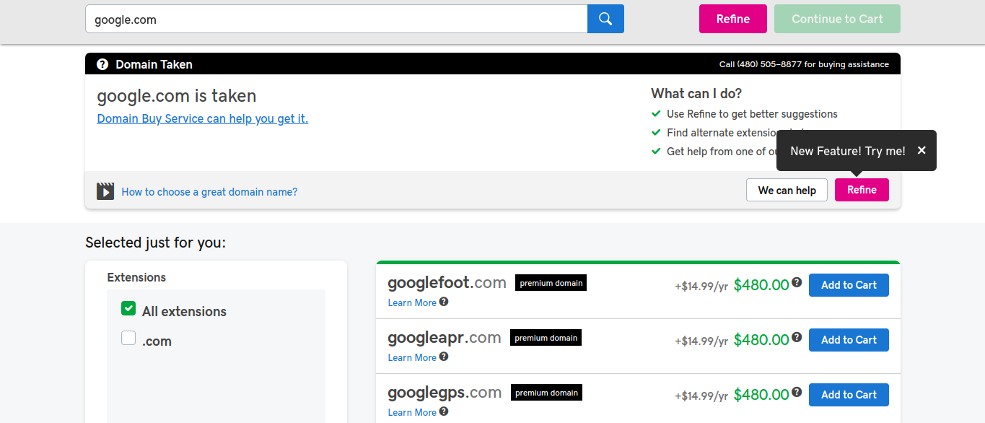
Task: Click the googlegps.com domain name
Action: (445, 393)
